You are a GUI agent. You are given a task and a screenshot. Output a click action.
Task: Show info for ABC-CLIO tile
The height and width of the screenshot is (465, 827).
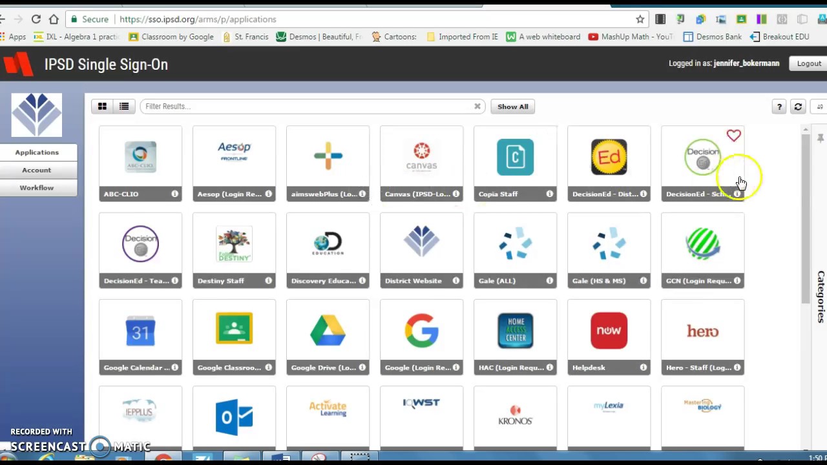pos(174,194)
